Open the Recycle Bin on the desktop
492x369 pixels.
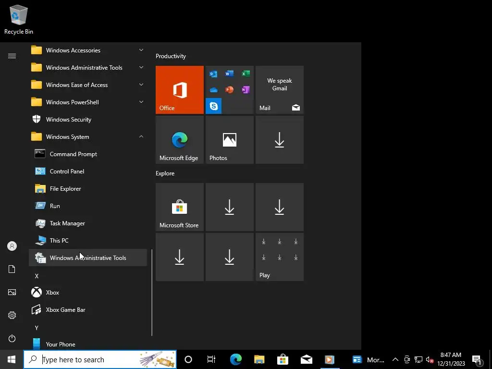(x=19, y=19)
